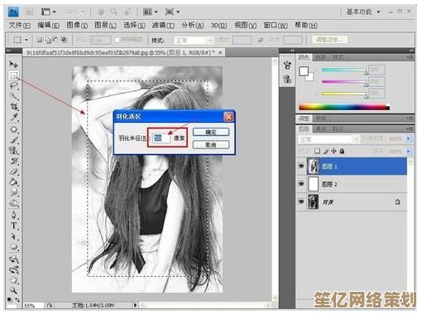Select the Path Selection tool
The image size is (422, 315).
pyautogui.click(x=14, y=236)
